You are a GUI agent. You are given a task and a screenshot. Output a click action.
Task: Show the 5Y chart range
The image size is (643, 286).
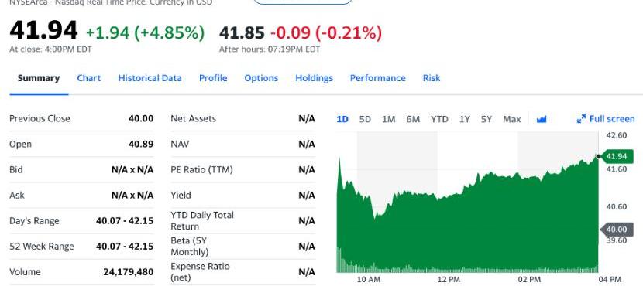tap(487, 120)
